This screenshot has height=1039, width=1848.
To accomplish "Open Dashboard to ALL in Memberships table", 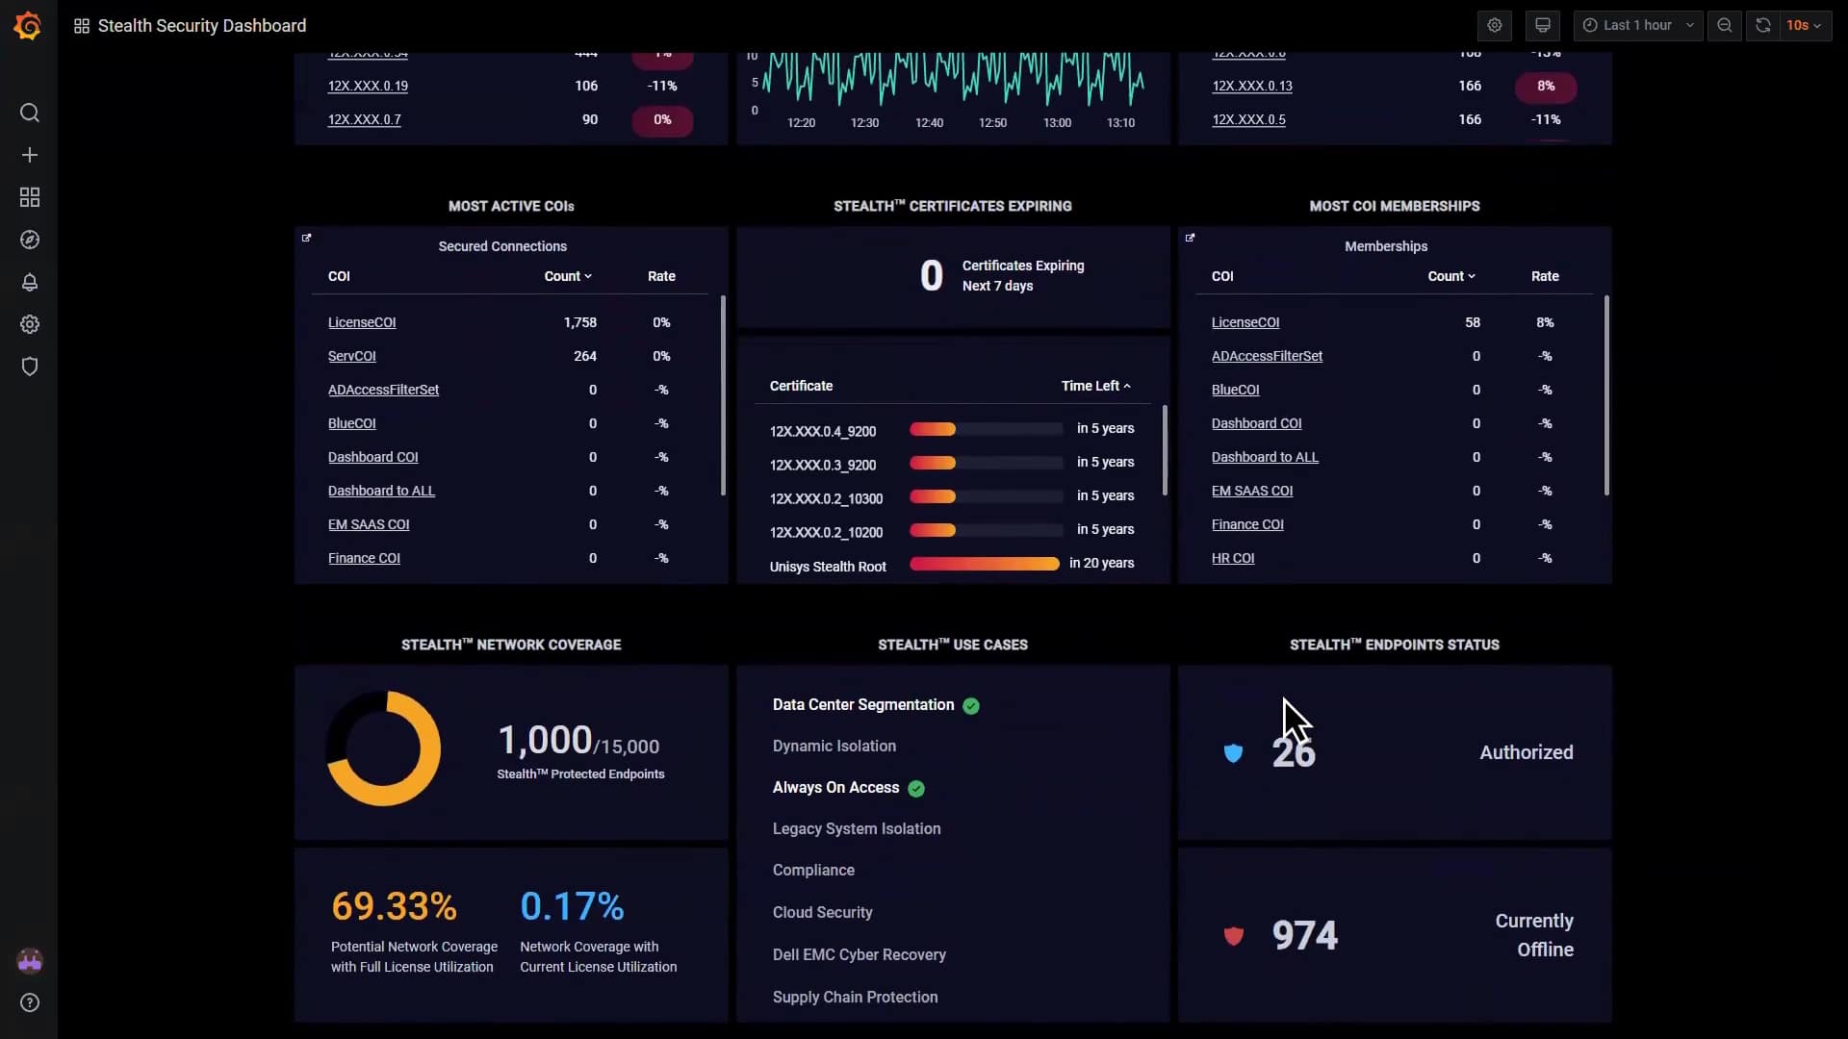I will 1265,458.
